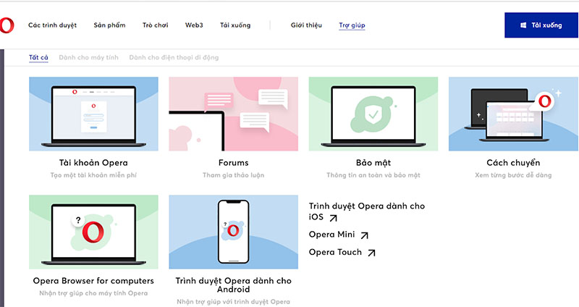Open the Android phone card image
This screenshot has height=307, width=579.
pyautogui.click(x=233, y=232)
